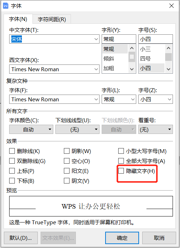Select 四号 in the 字号 list
The image size is (180, 248).
point(152,59)
